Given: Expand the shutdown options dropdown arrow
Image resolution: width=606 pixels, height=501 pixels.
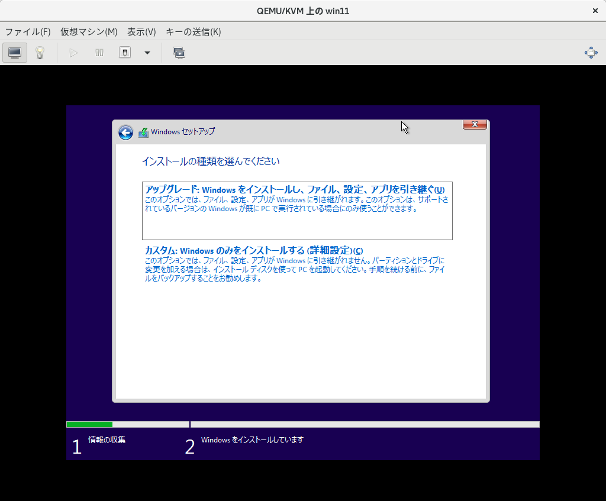Looking at the screenshot, I should point(147,53).
